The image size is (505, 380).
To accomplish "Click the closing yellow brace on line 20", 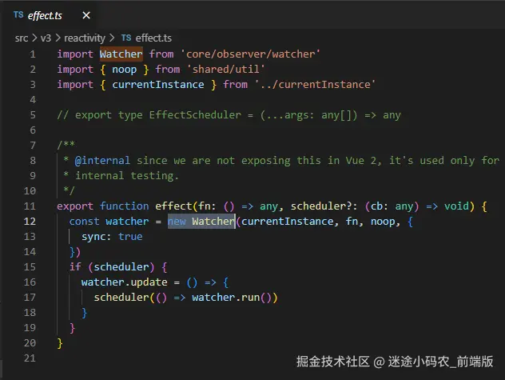I will click(60, 343).
